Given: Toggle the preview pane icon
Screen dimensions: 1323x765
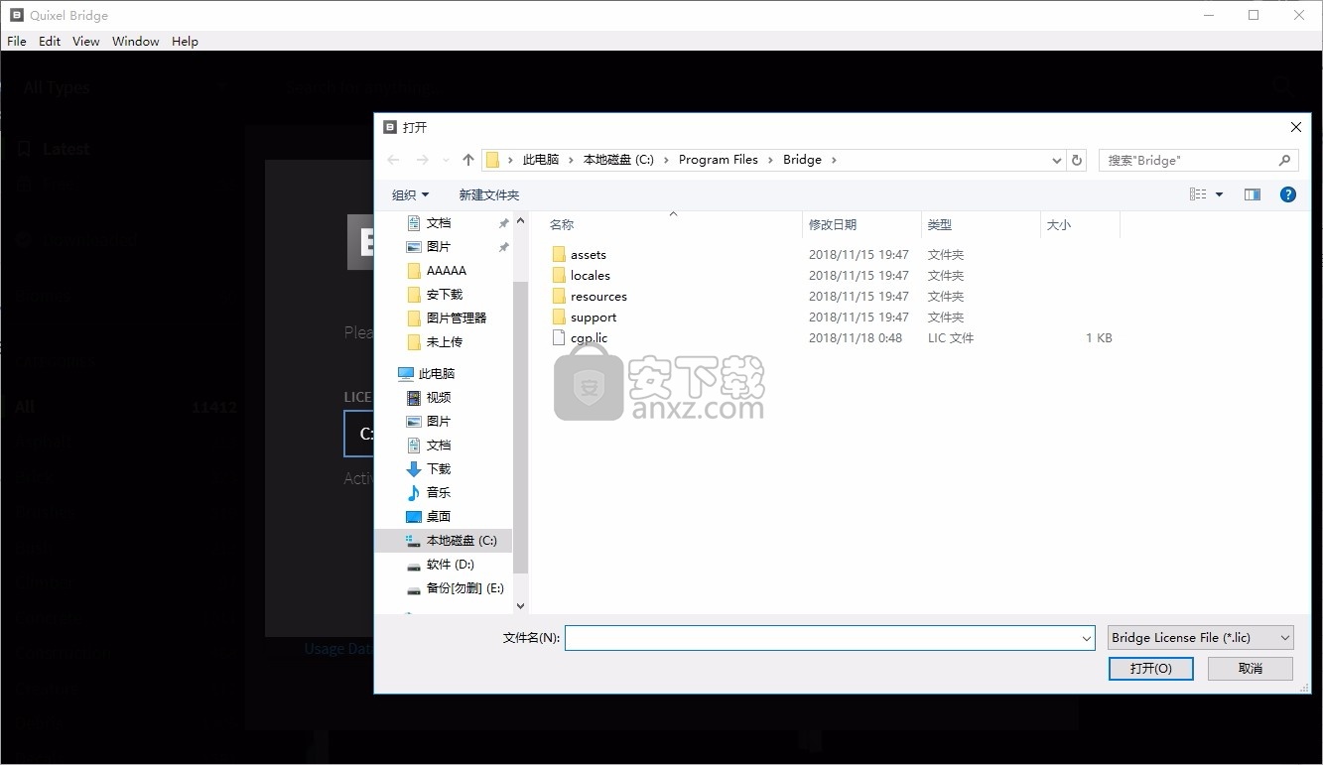Looking at the screenshot, I should tap(1253, 194).
